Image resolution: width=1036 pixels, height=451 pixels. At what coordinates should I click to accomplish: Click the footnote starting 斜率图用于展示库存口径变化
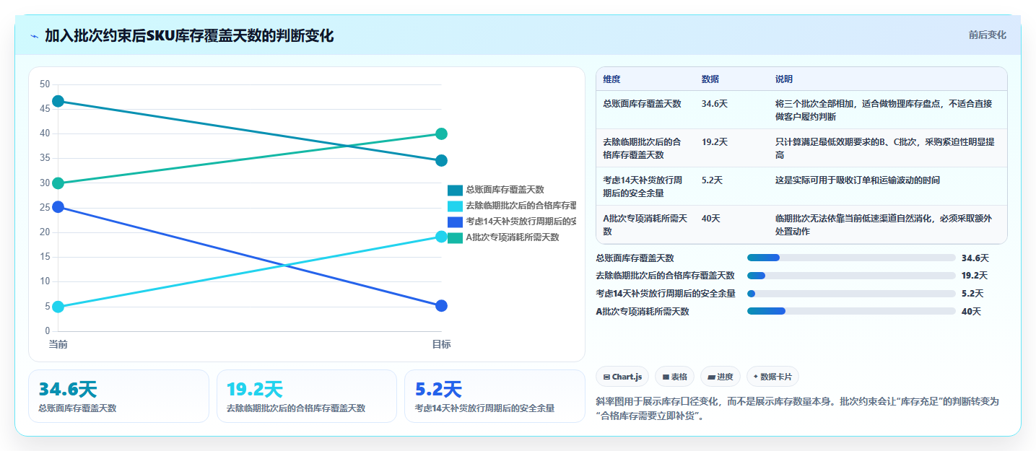tap(797, 408)
